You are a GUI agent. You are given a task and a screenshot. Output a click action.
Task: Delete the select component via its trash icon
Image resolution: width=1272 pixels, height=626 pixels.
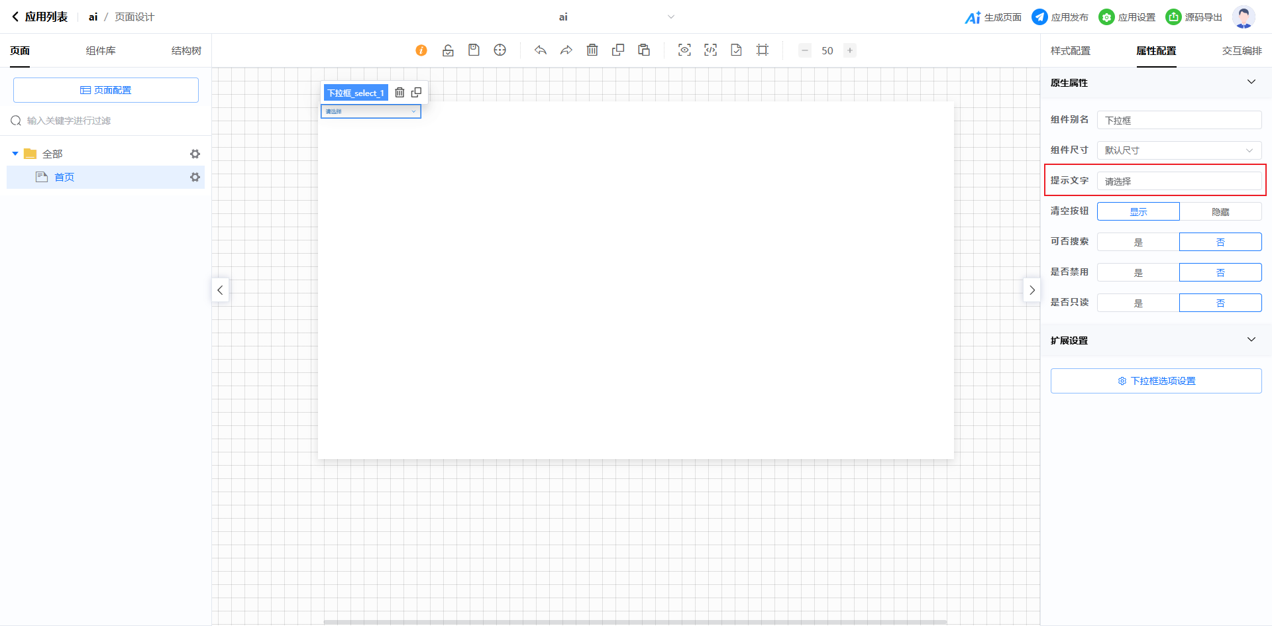pyautogui.click(x=399, y=93)
